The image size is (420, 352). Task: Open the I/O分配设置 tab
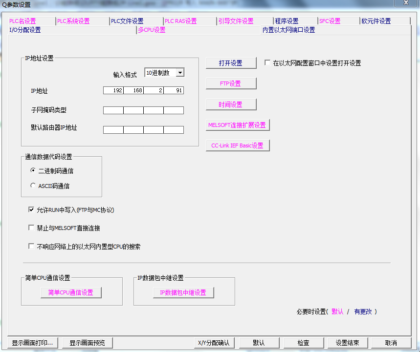pyautogui.click(x=25, y=30)
